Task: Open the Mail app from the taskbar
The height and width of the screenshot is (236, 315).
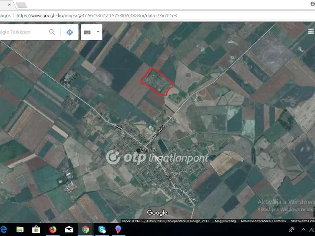Action: 69,230
